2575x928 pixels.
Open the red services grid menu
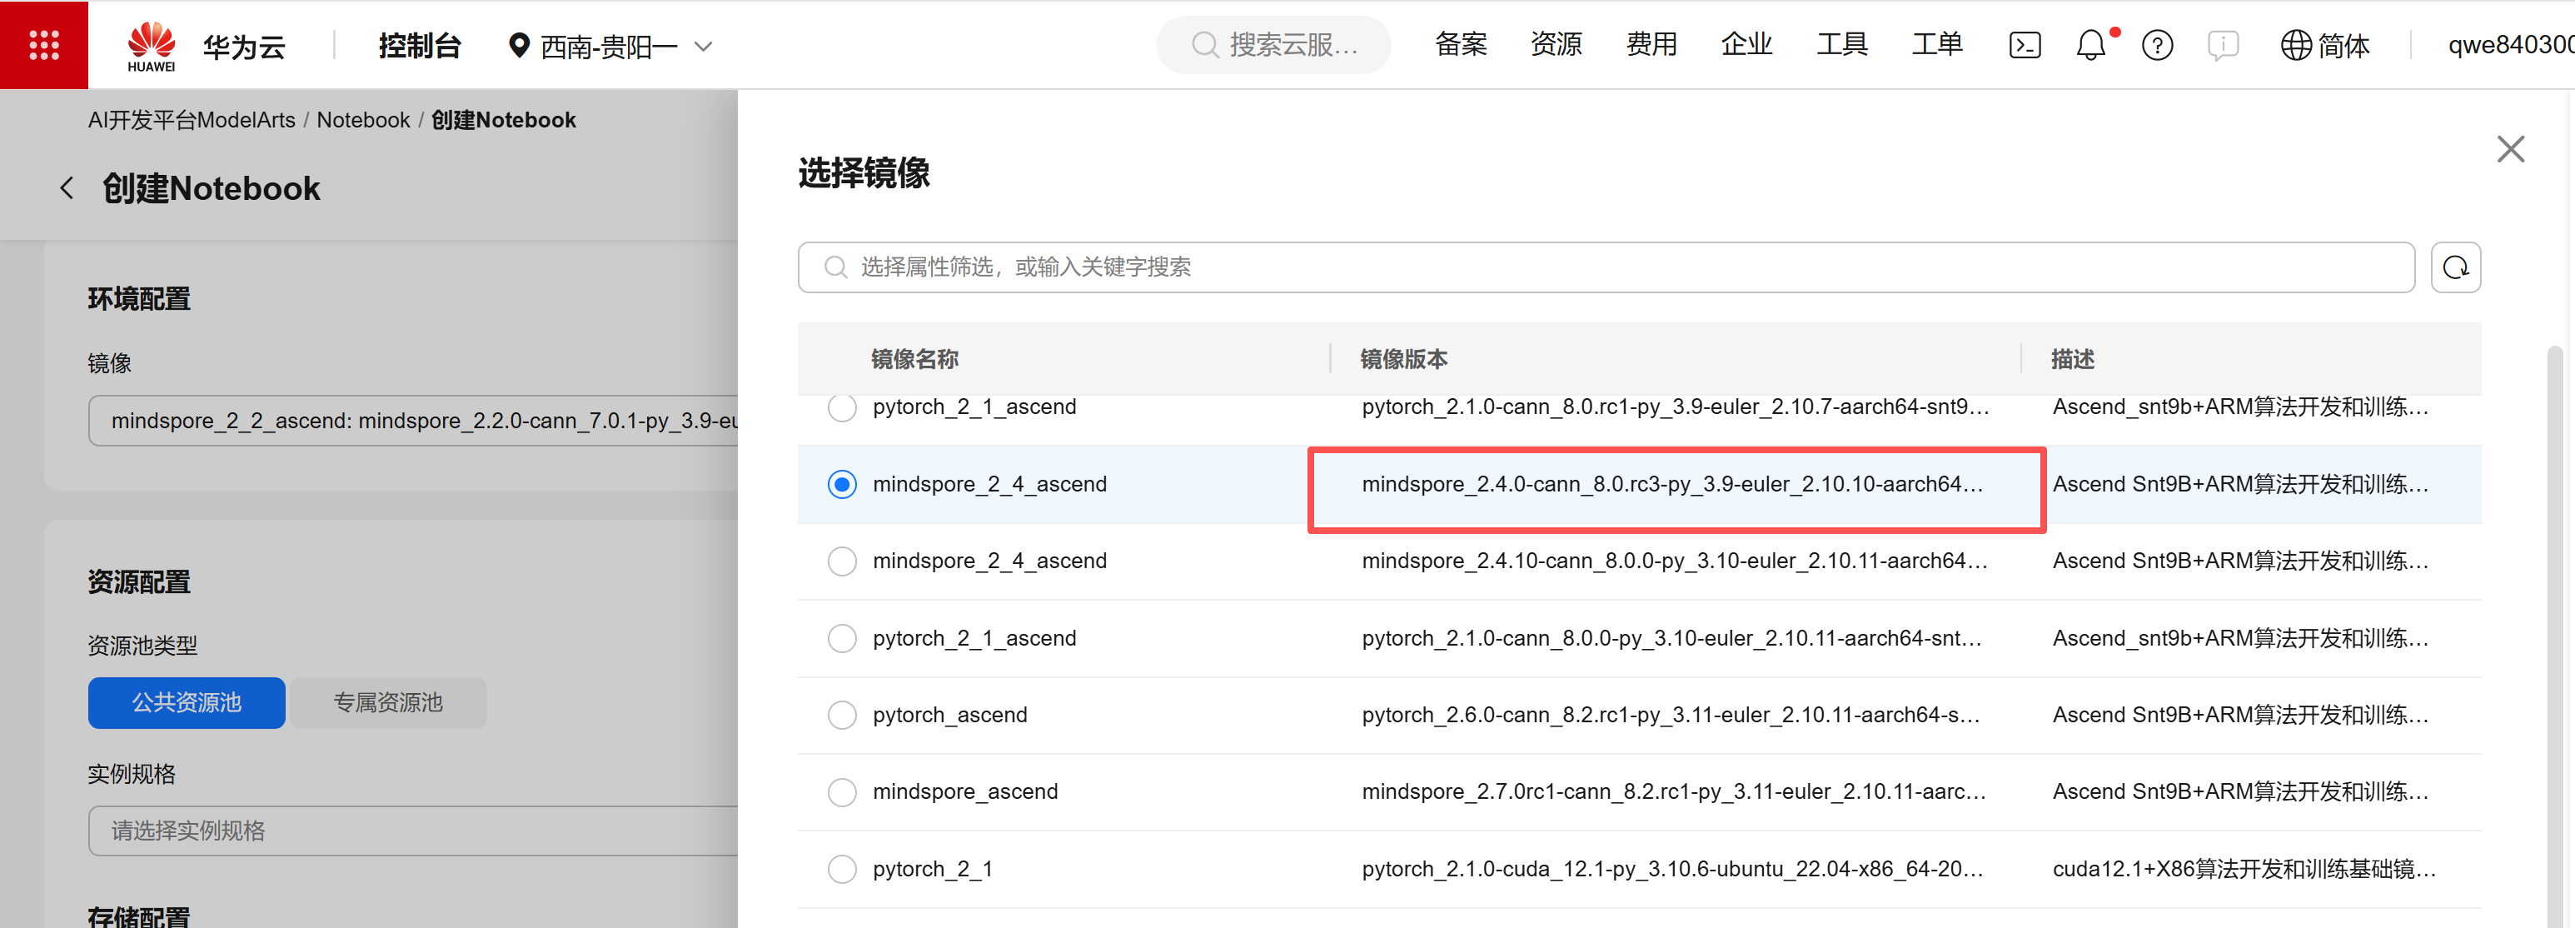point(44,45)
